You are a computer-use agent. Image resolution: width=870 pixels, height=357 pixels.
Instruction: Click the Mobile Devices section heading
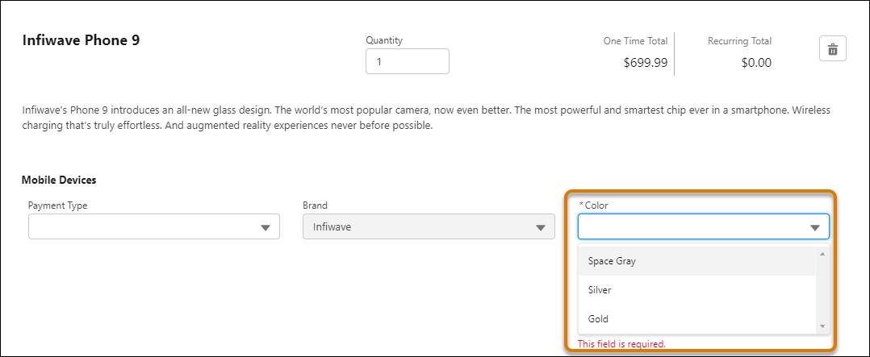[59, 181]
